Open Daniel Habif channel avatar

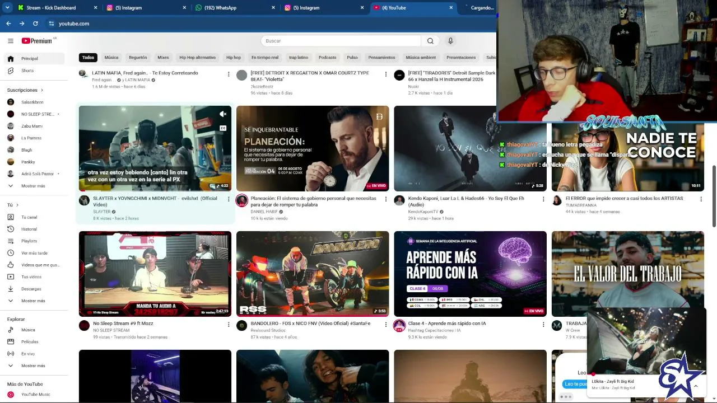tap(241, 200)
